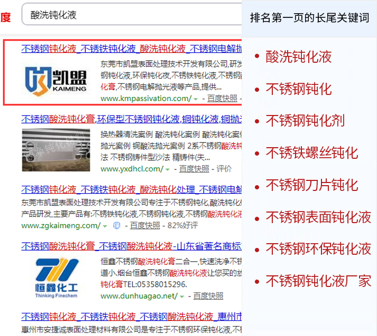
Task: Select the keyword 不锈钢钝化
Action: [298, 89]
